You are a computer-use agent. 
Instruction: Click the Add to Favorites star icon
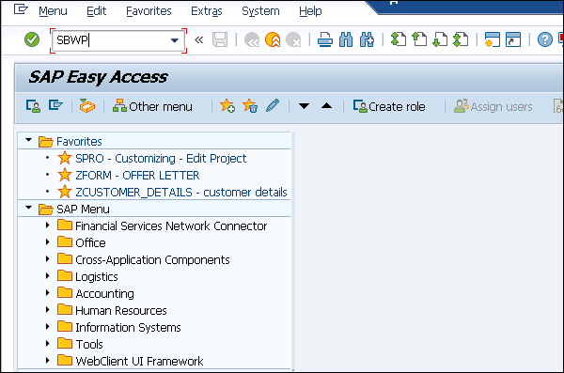pyautogui.click(x=227, y=106)
